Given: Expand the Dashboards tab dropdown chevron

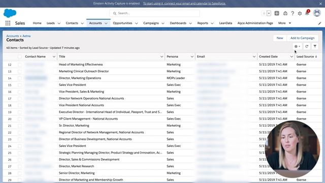Looking at the screenshot, I should (190, 23).
